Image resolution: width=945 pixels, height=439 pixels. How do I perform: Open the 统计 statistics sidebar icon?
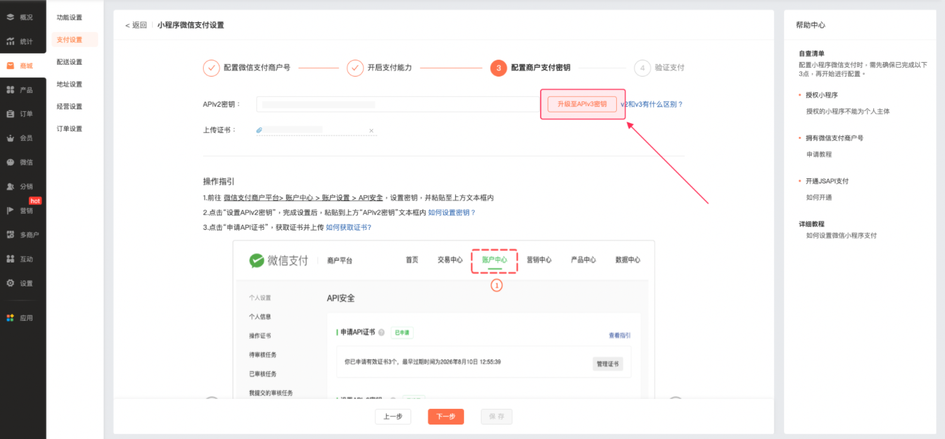[10, 41]
